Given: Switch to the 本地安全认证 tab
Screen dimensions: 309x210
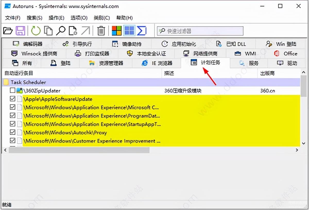Looking at the screenshot, I should [146, 54].
